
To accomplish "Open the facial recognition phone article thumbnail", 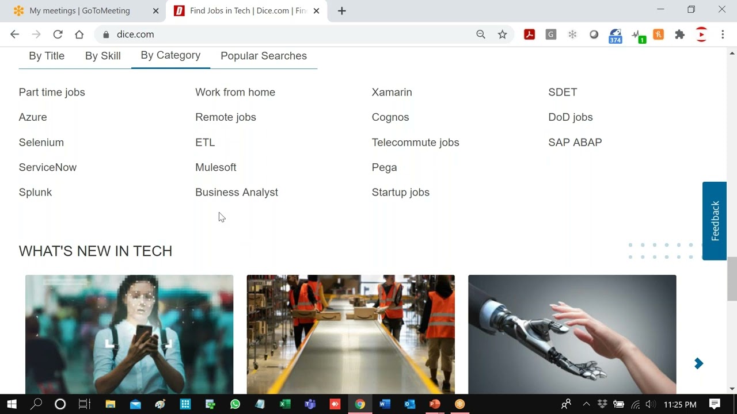I will pyautogui.click(x=129, y=334).
